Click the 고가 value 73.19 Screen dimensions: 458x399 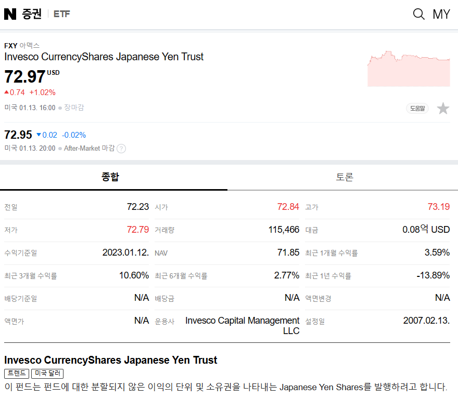point(439,207)
